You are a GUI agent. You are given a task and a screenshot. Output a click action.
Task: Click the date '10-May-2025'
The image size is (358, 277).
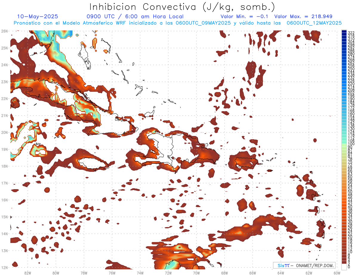point(38,16)
